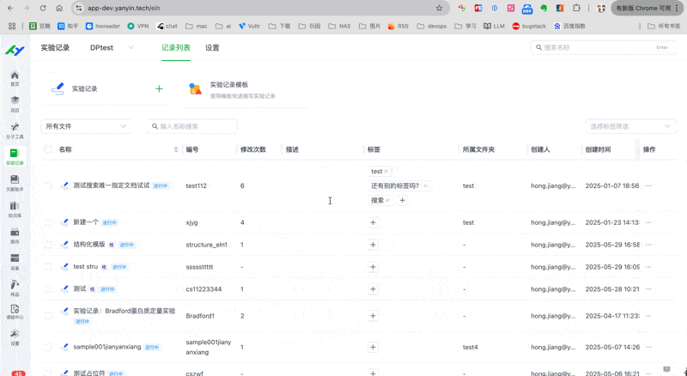Open the 请验中心 sidebar item

[15, 312]
